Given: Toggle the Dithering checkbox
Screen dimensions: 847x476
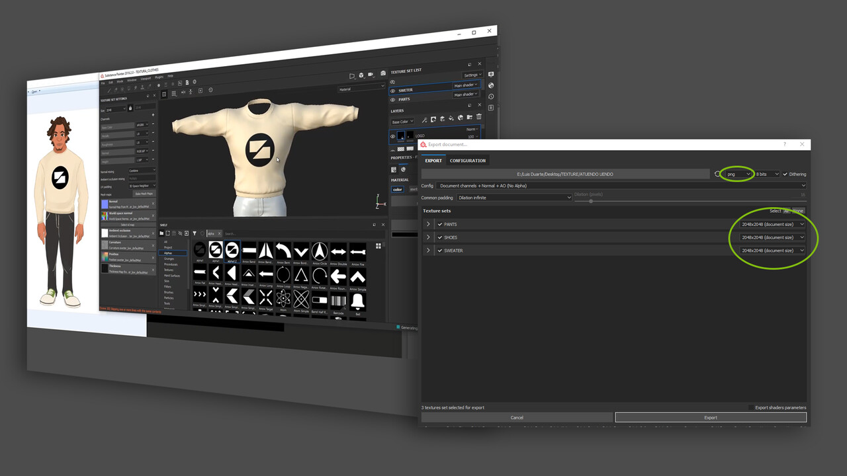Looking at the screenshot, I should [785, 174].
